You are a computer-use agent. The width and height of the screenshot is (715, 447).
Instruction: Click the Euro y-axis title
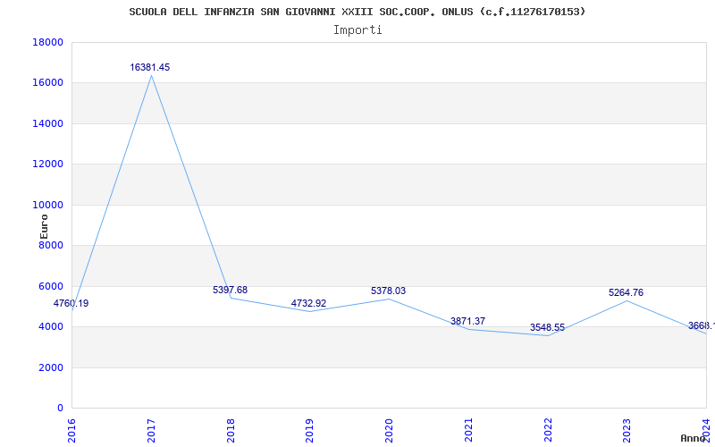[44, 227]
